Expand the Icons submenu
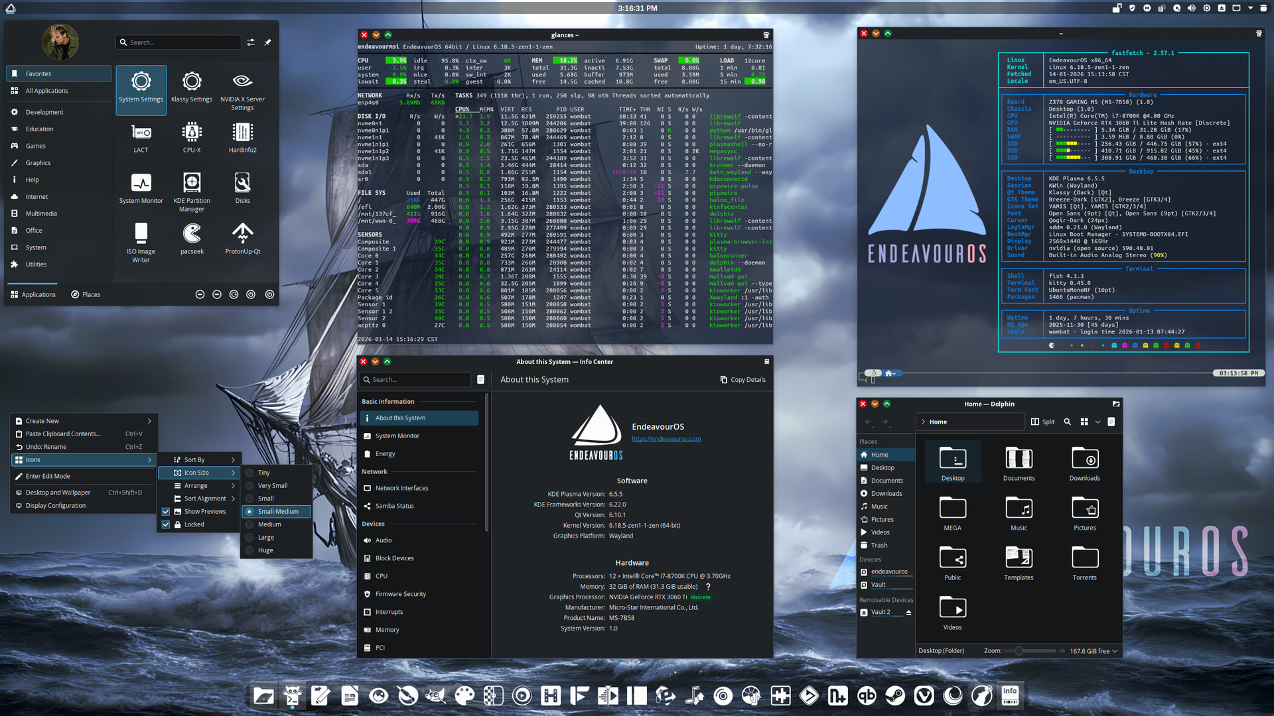 pyautogui.click(x=84, y=460)
